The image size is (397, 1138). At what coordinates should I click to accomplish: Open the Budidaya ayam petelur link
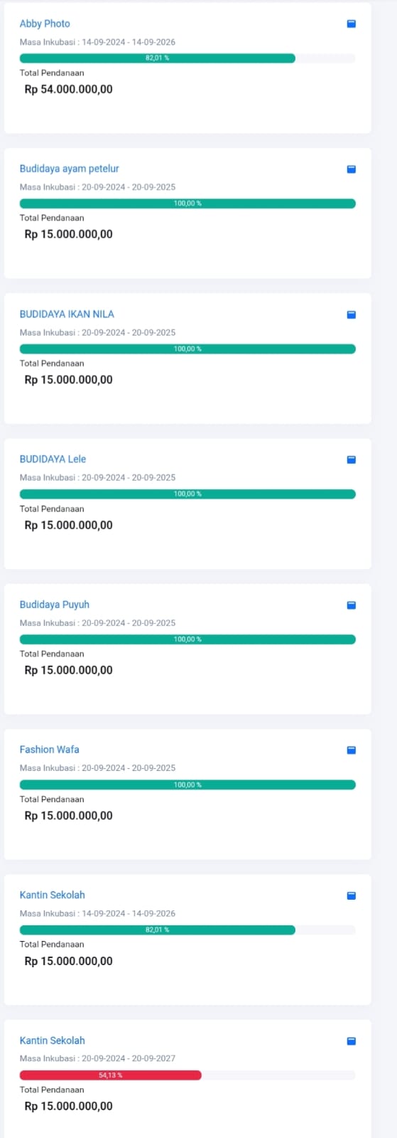[x=69, y=169]
